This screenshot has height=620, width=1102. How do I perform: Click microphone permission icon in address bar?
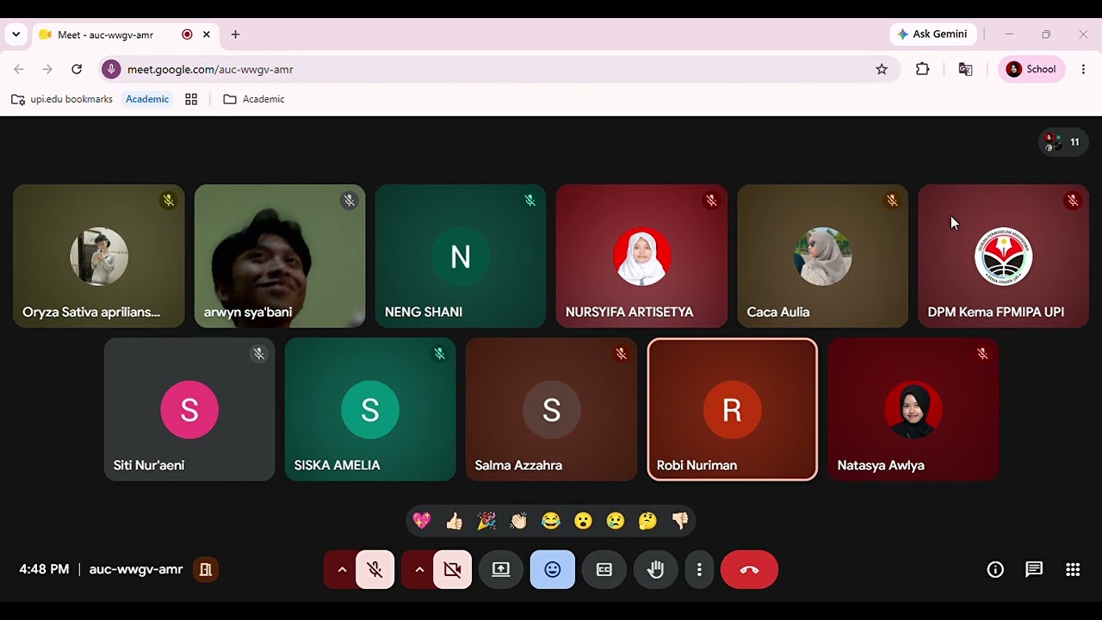pyautogui.click(x=111, y=69)
